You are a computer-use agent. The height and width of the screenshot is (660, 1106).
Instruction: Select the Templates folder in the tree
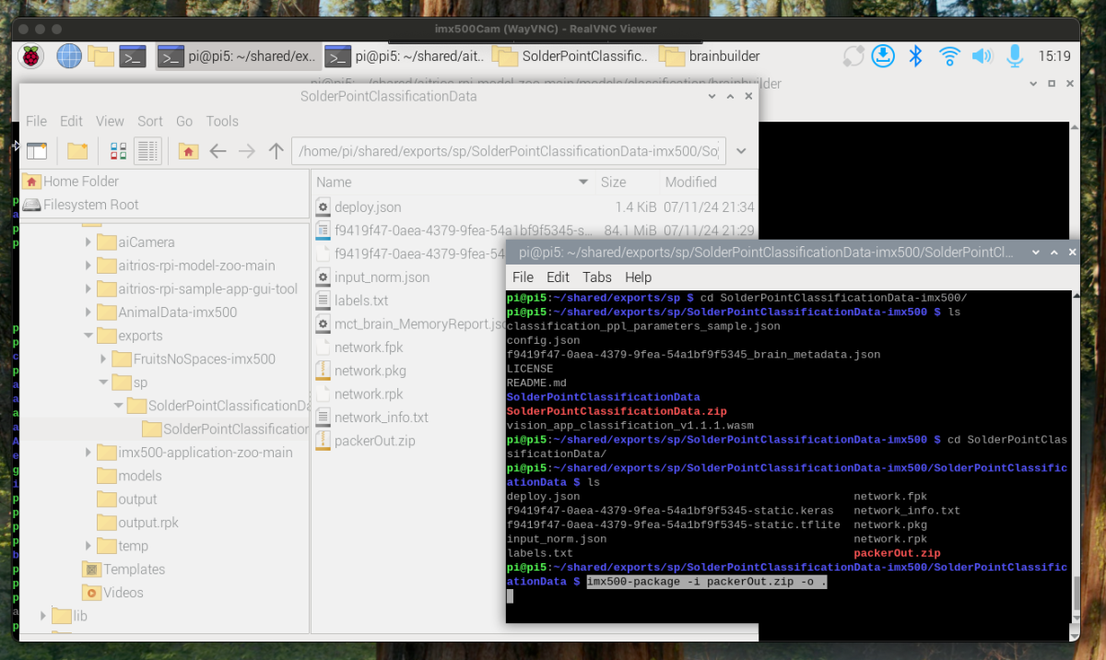pos(124,570)
